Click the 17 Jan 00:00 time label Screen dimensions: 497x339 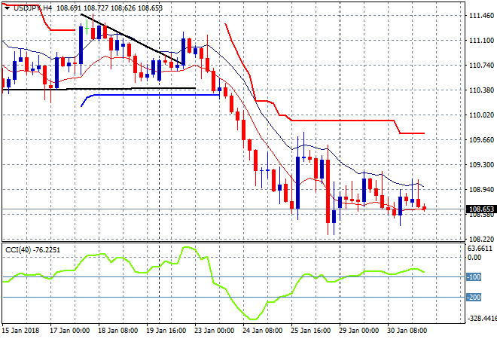coord(70,331)
